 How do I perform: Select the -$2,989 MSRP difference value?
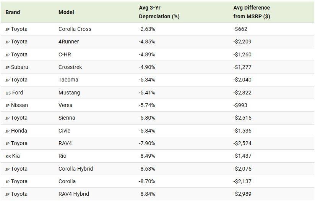pyautogui.click(x=242, y=194)
